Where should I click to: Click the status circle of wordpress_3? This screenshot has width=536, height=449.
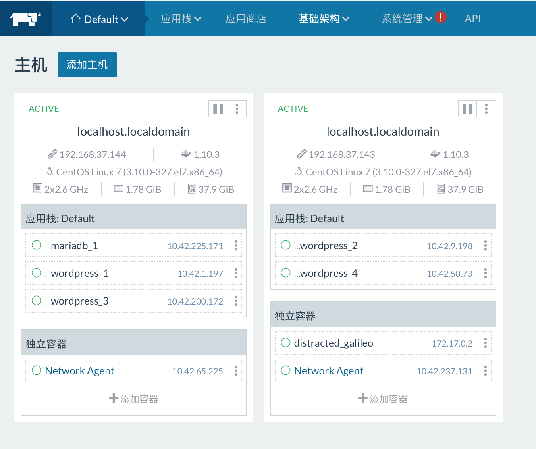point(37,301)
